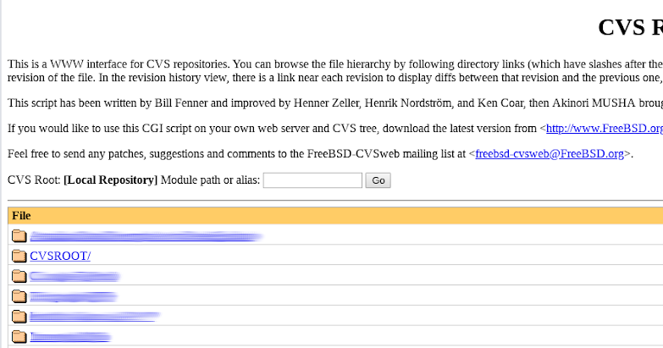Follow the blurred directory link just below CVSROOT/

click(75, 277)
